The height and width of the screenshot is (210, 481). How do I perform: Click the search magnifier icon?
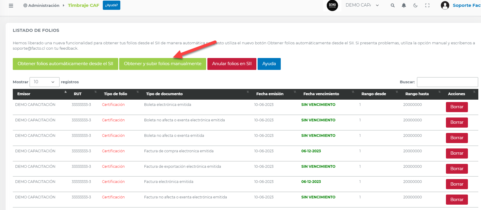click(392, 5)
